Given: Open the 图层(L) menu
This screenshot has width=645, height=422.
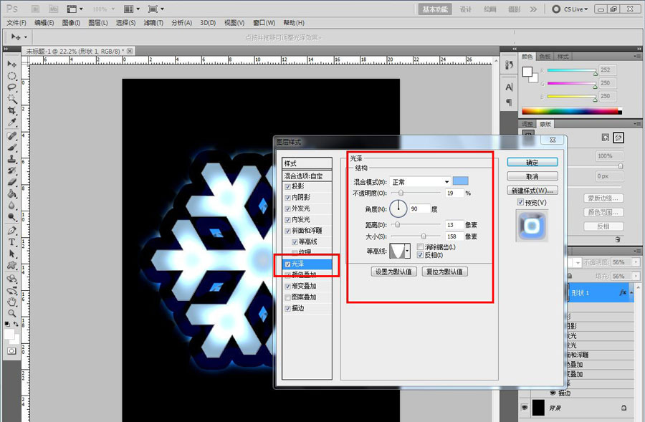Looking at the screenshot, I should 98,23.
